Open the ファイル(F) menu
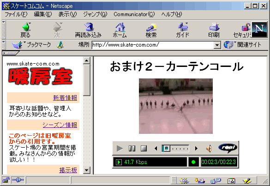 (16, 14)
